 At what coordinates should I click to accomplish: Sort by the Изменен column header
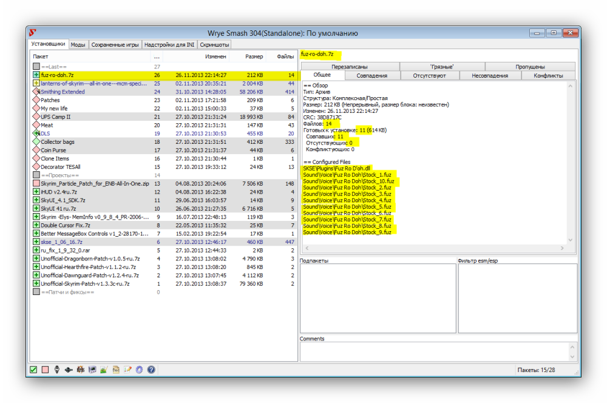pyautogui.click(x=196, y=56)
